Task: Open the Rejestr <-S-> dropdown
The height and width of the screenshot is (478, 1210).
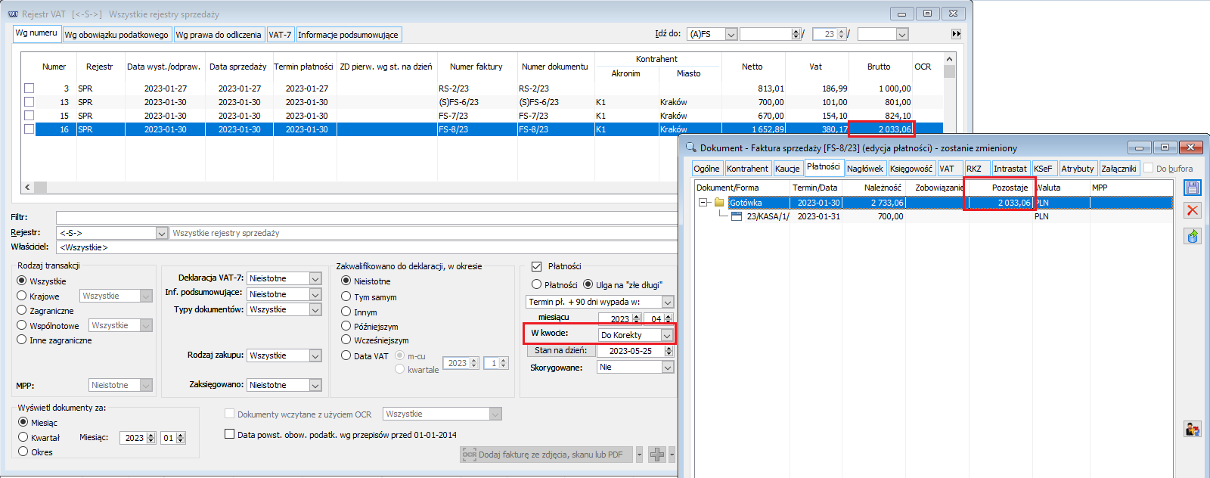Action: pos(161,233)
